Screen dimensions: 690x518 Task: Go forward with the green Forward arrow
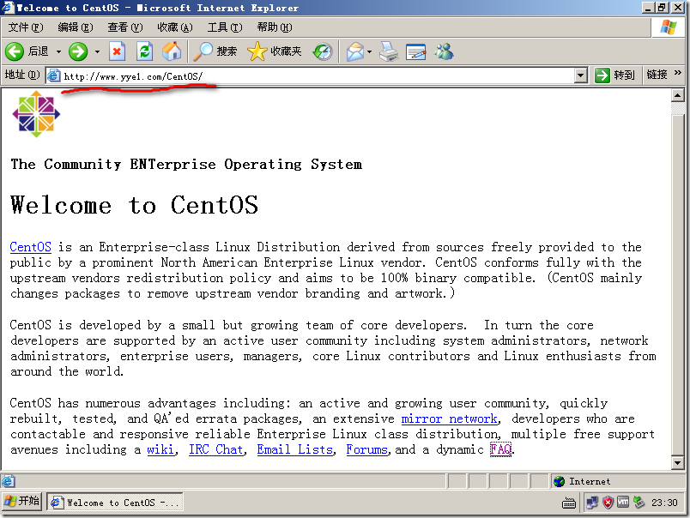(78, 52)
